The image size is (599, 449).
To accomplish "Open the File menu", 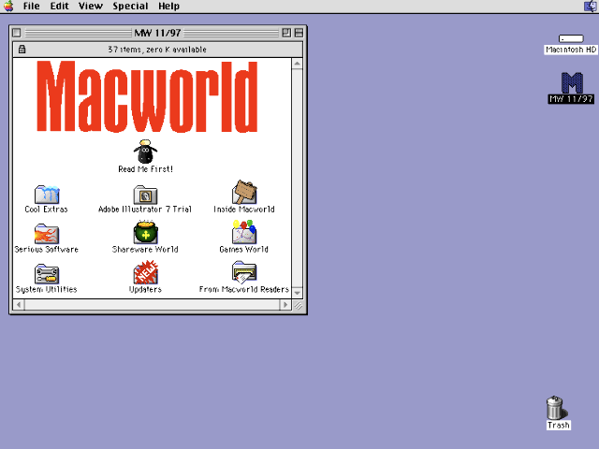I will pos(31,7).
